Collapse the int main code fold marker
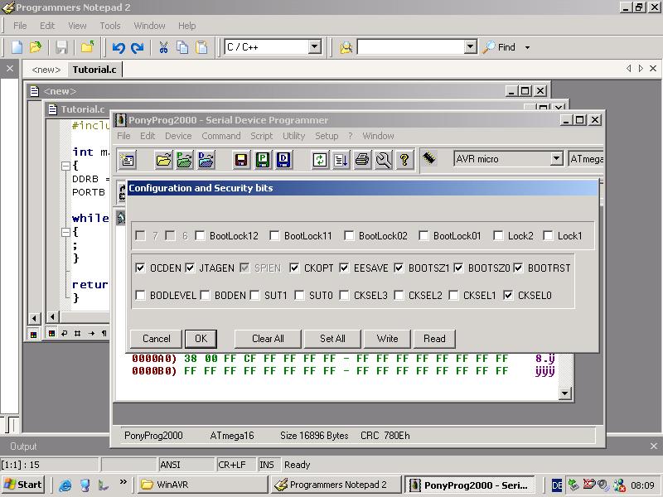Viewport: 663px width, 497px height. [x=65, y=166]
